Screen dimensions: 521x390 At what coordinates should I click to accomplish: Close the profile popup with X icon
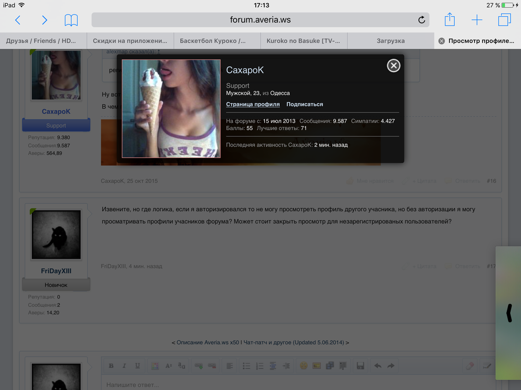click(x=393, y=65)
